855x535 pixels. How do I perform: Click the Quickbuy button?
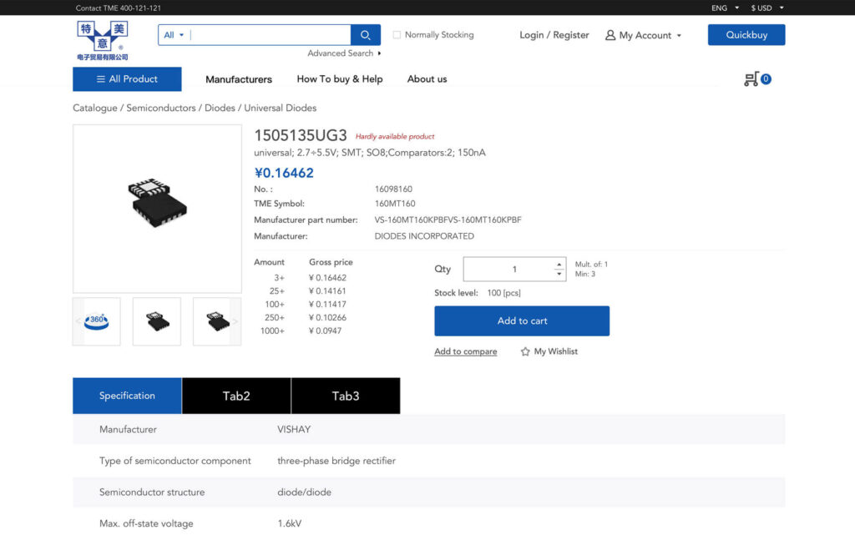[x=746, y=35]
